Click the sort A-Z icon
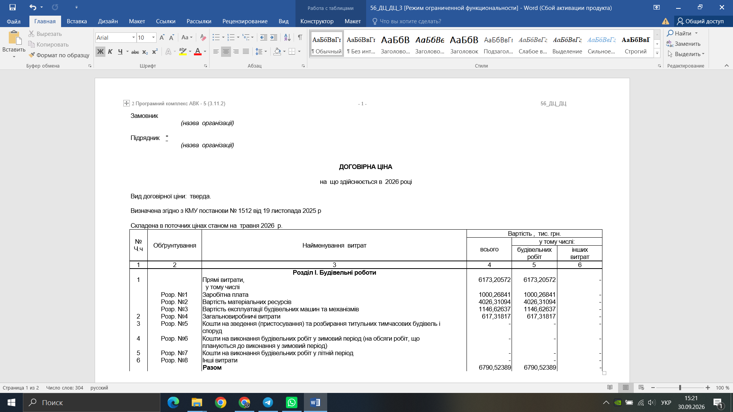Viewport: 733px width, 412px height. pyautogui.click(x=287, y=37)
